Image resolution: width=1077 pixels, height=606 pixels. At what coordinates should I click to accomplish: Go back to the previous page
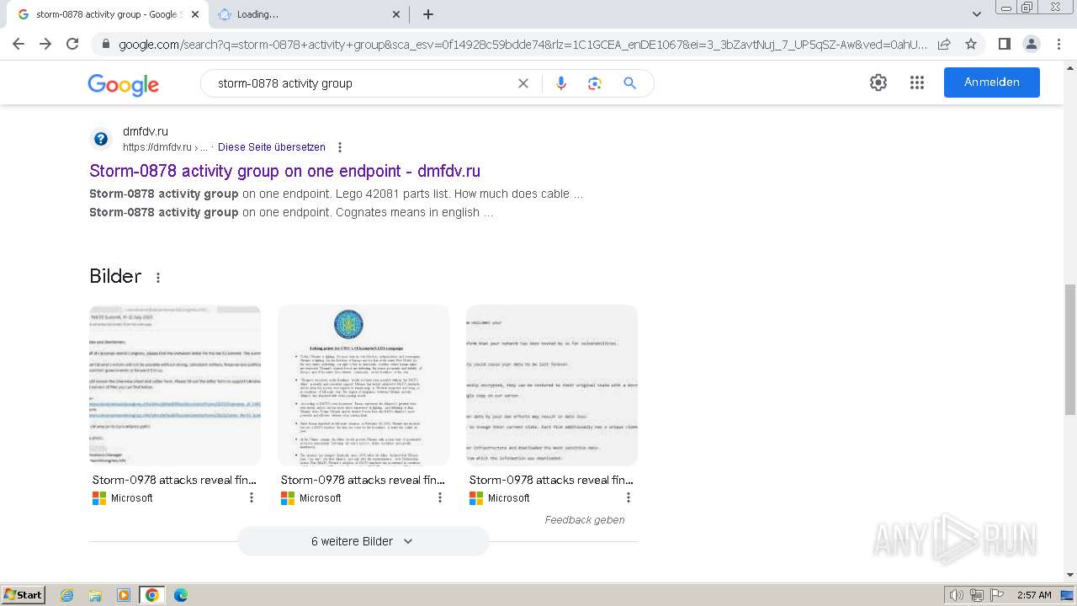coord(19,44)
